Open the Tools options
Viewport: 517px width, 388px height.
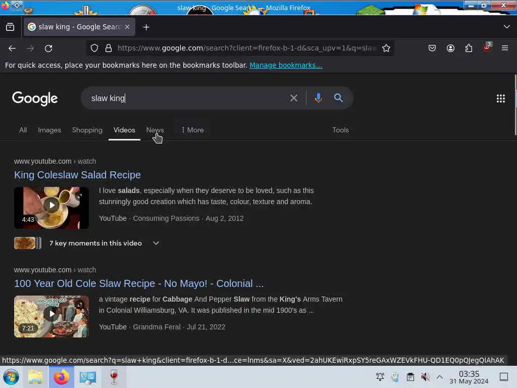coord(340,130)
